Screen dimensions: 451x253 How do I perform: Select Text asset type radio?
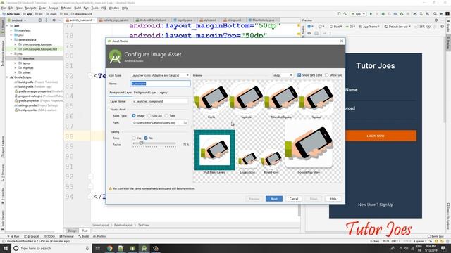166,115
